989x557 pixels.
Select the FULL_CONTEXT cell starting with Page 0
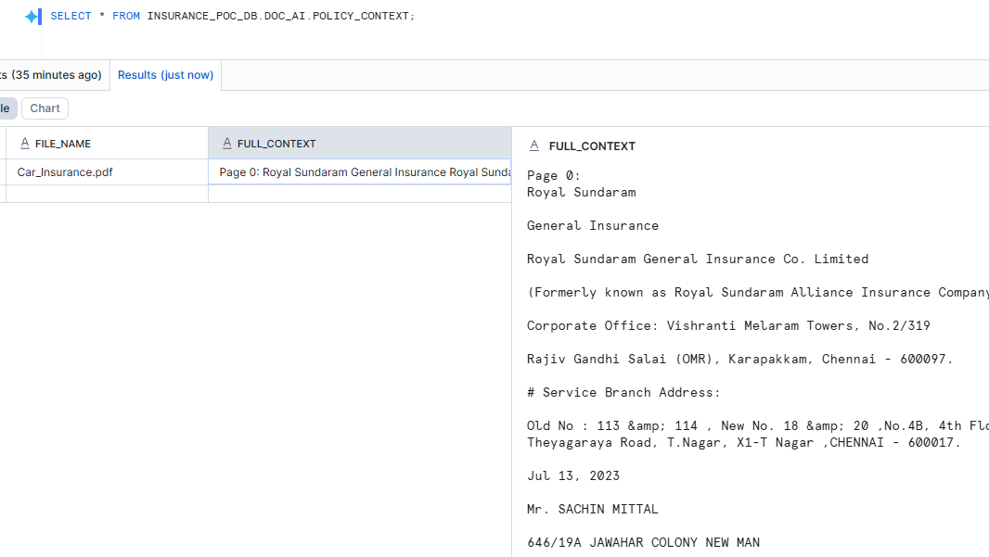pos(360,171)
